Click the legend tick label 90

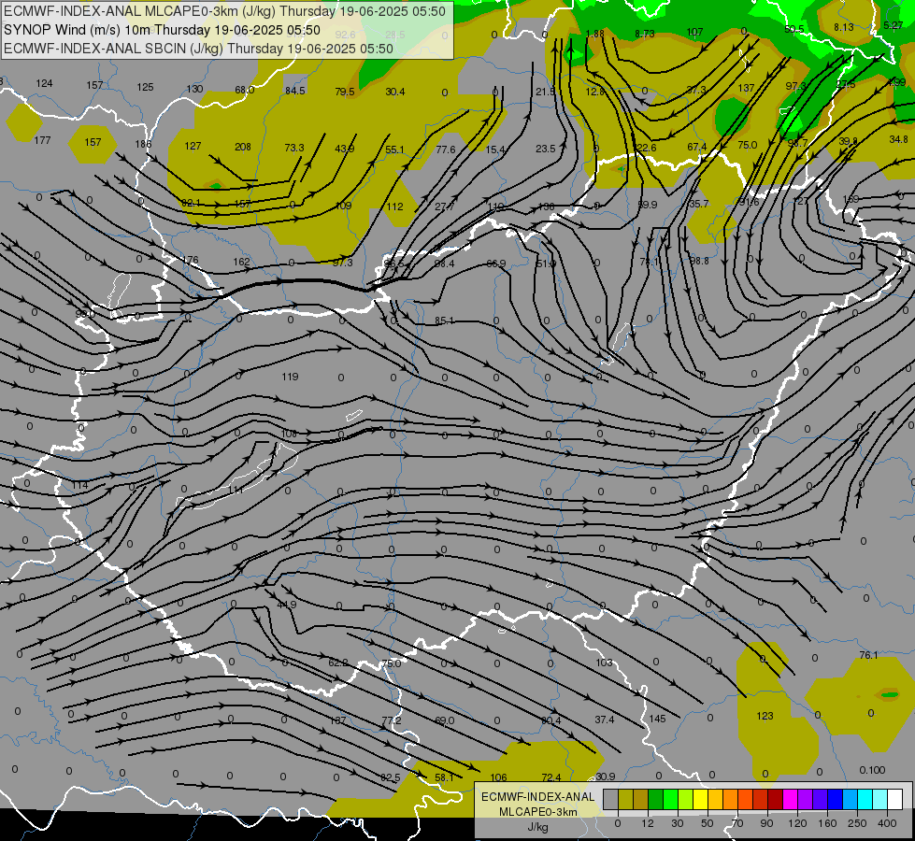[766, 823]
